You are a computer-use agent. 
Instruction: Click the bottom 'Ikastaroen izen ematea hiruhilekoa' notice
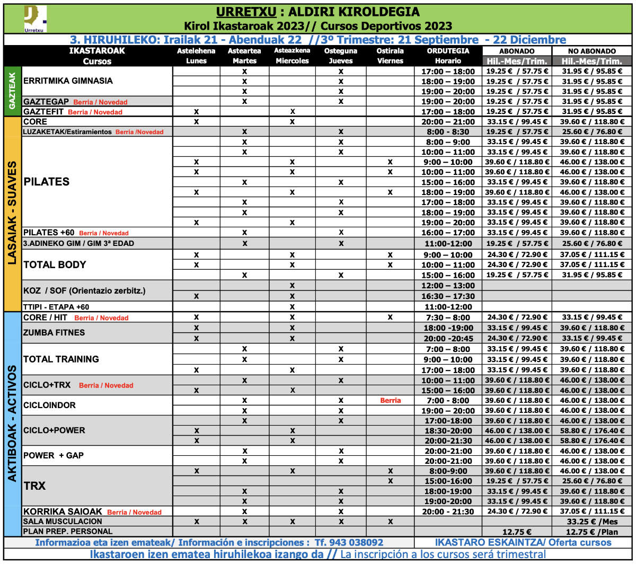tap(318, 554)
